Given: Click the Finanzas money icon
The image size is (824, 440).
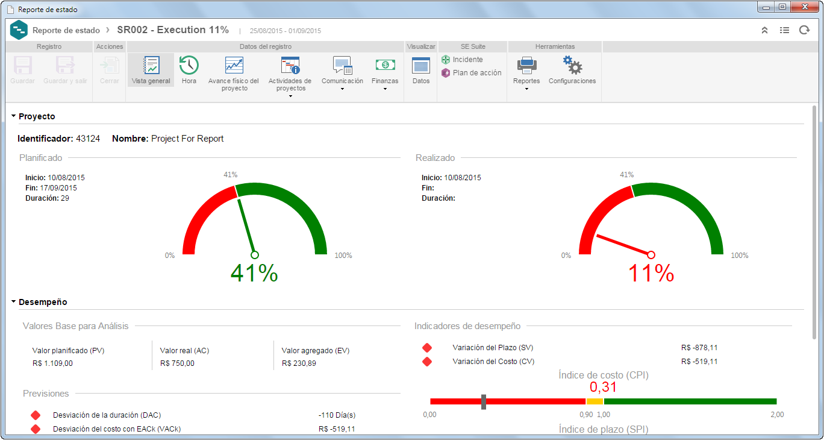Looking at the screenshot, I should point(385,65).
